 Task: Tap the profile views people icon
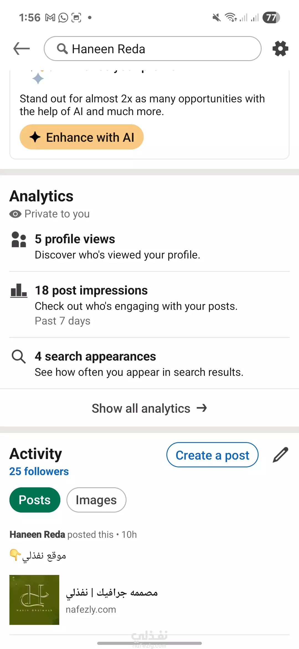click(x=19, y=239)
